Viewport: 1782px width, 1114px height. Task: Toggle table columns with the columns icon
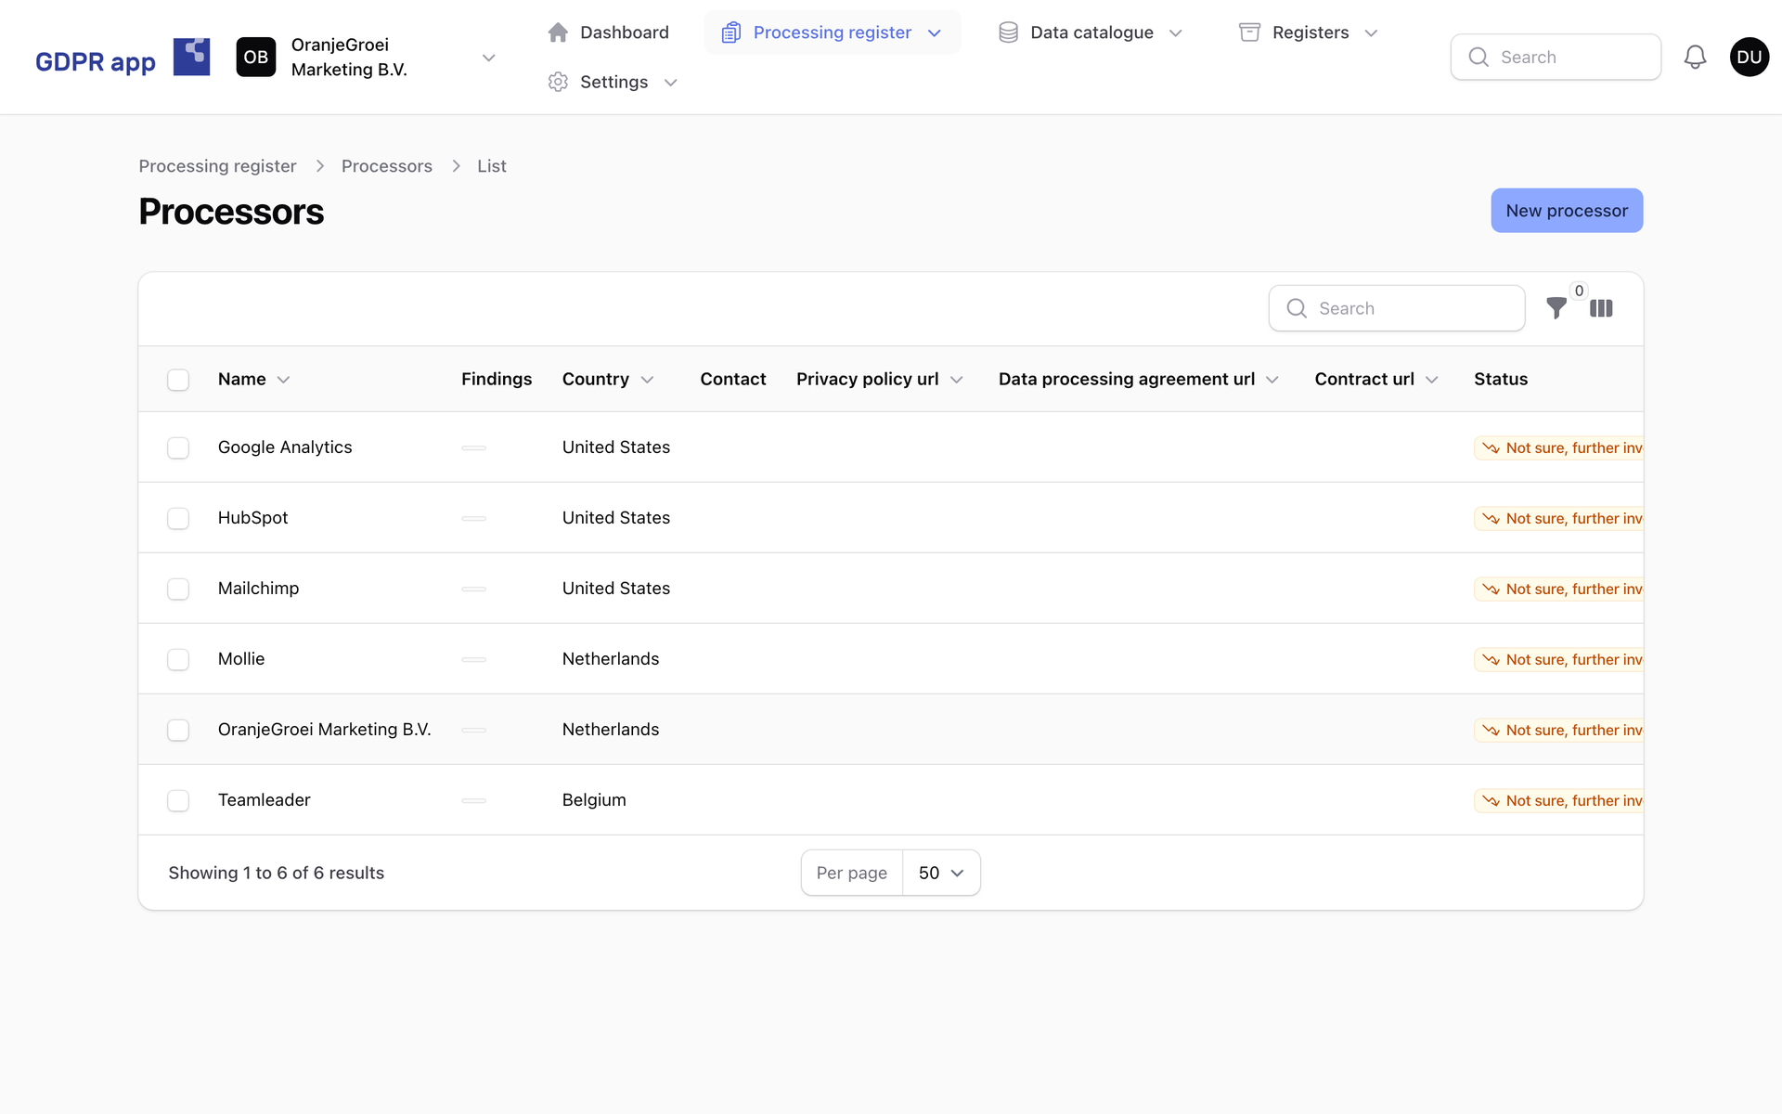point(1601,308)
